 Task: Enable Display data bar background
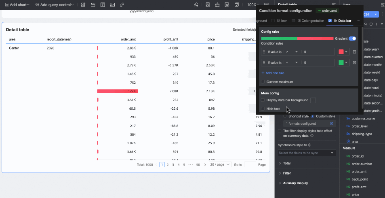263,100
